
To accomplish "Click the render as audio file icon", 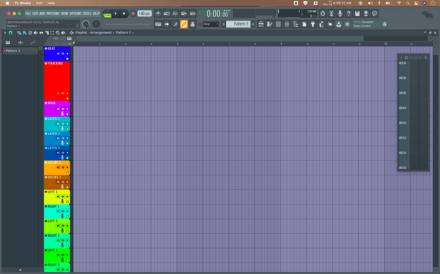I will tap(366, 13).
